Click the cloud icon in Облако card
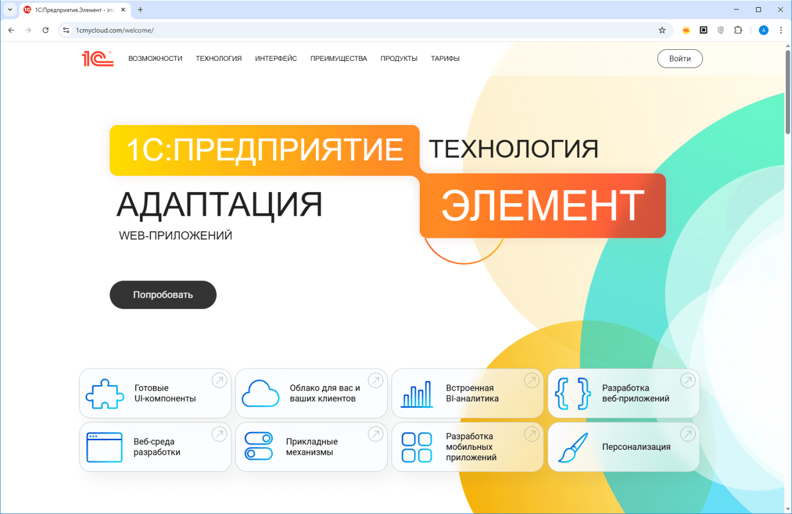The height and width of the screenshot is (514, 792). pos(260,393)
